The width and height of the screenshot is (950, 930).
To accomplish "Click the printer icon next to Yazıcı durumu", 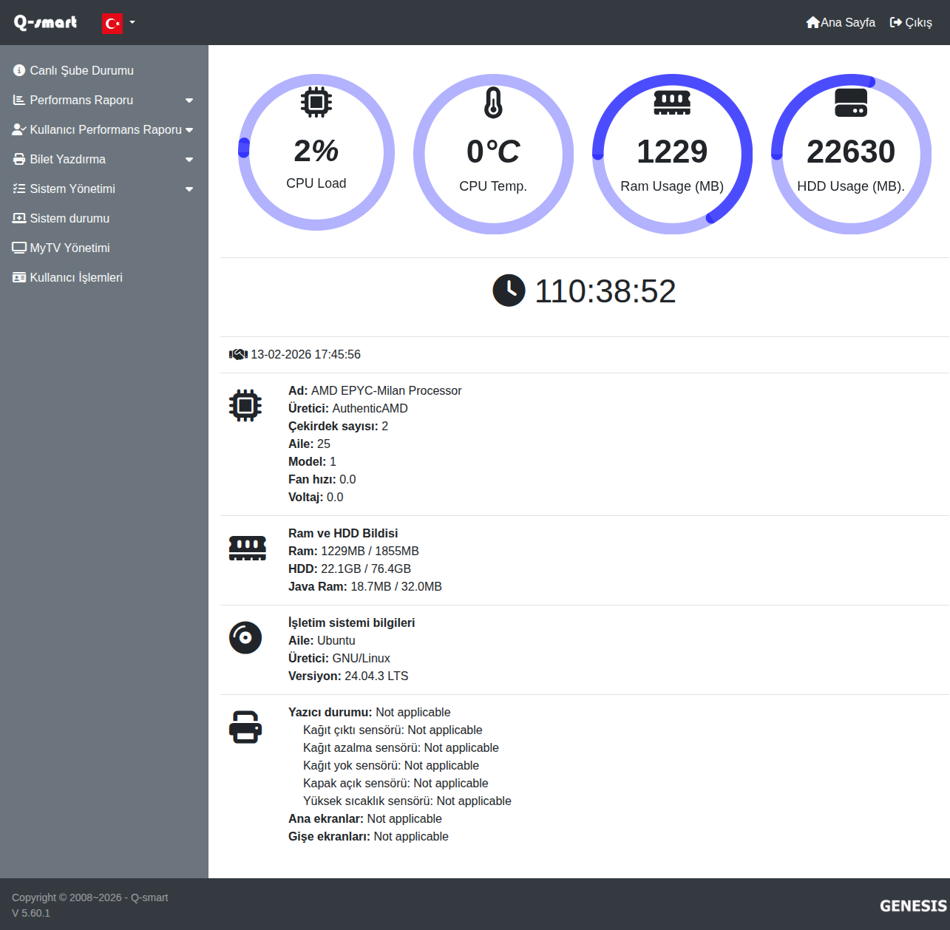I will tap(245, 727).
